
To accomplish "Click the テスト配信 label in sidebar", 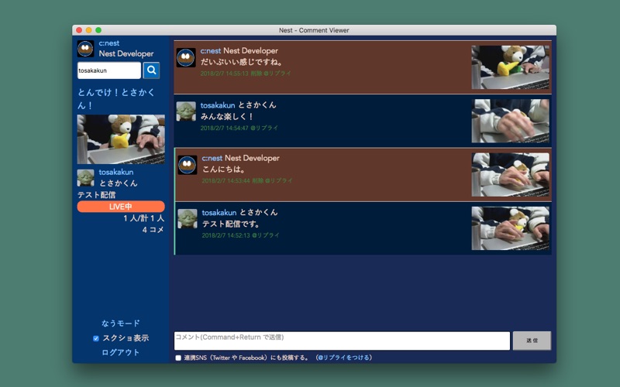I will (96, 195).
